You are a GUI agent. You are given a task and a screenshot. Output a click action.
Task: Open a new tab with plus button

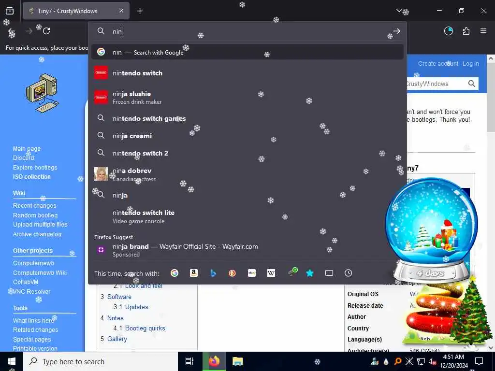(x=140, y=11)
